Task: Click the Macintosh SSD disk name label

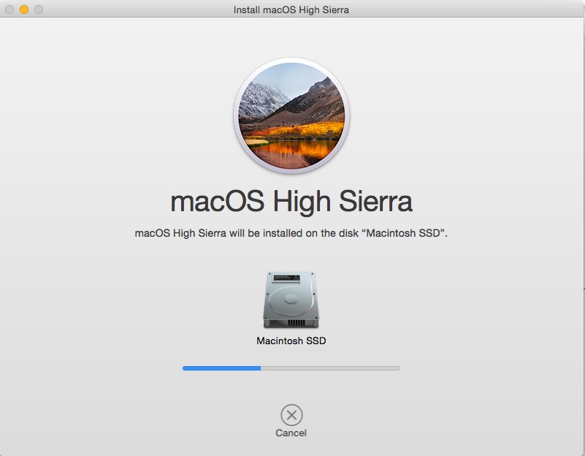Action: pos(291,340)
